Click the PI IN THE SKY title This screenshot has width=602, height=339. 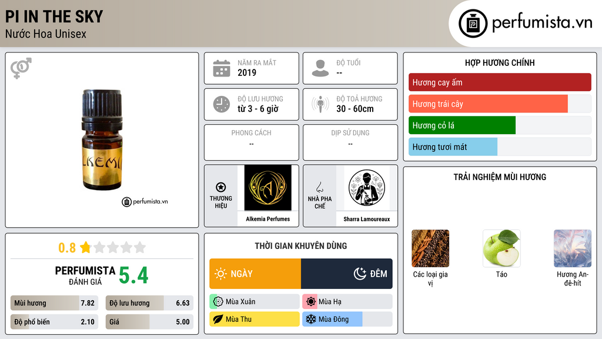pyautogui.click(x=54, y=16)
